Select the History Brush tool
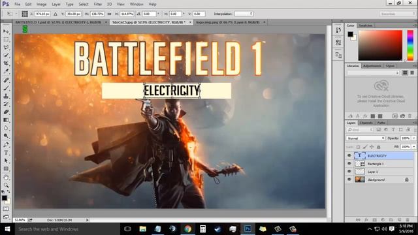Viewport: 418px width, 235px height. click(x=6, y=104)
